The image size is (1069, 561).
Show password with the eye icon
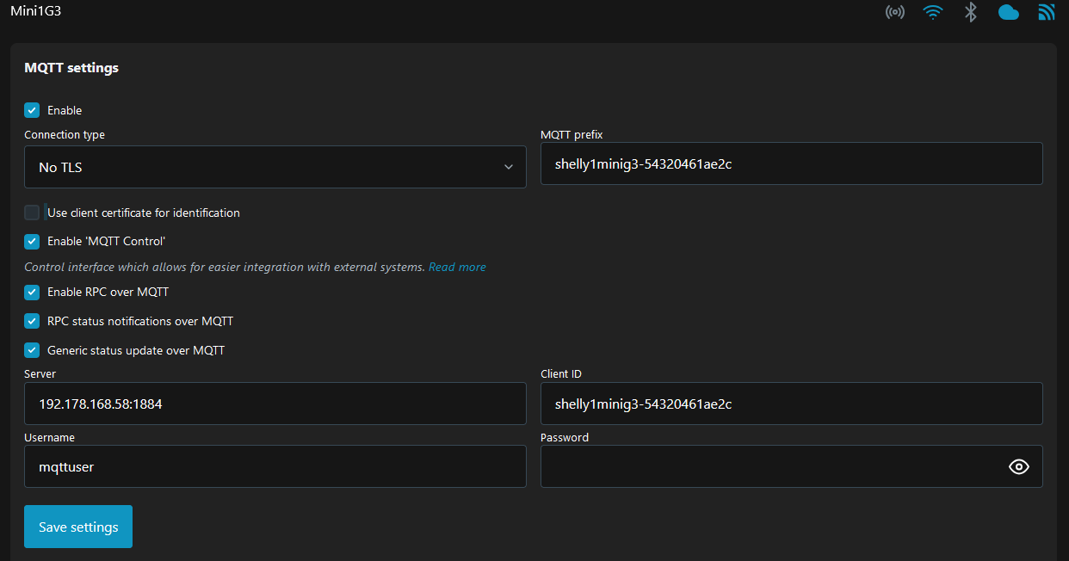(1019, 466)
